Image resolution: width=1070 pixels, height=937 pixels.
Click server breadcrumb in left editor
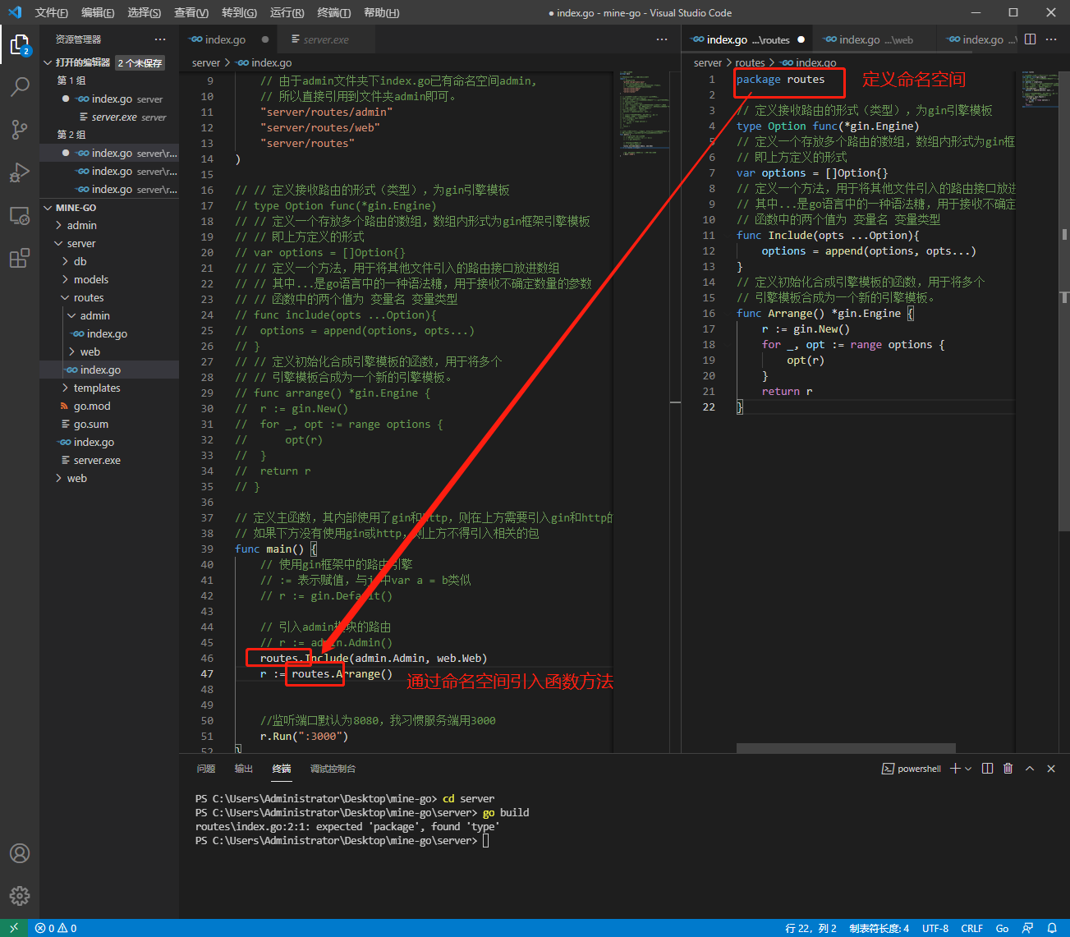pos(206,62)
